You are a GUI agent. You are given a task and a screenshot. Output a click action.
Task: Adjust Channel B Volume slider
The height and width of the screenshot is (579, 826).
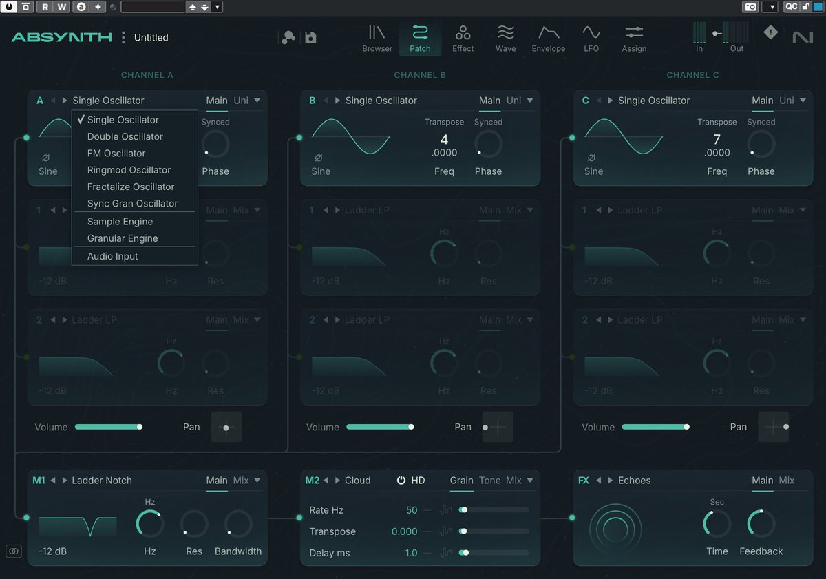click(379, 427)
